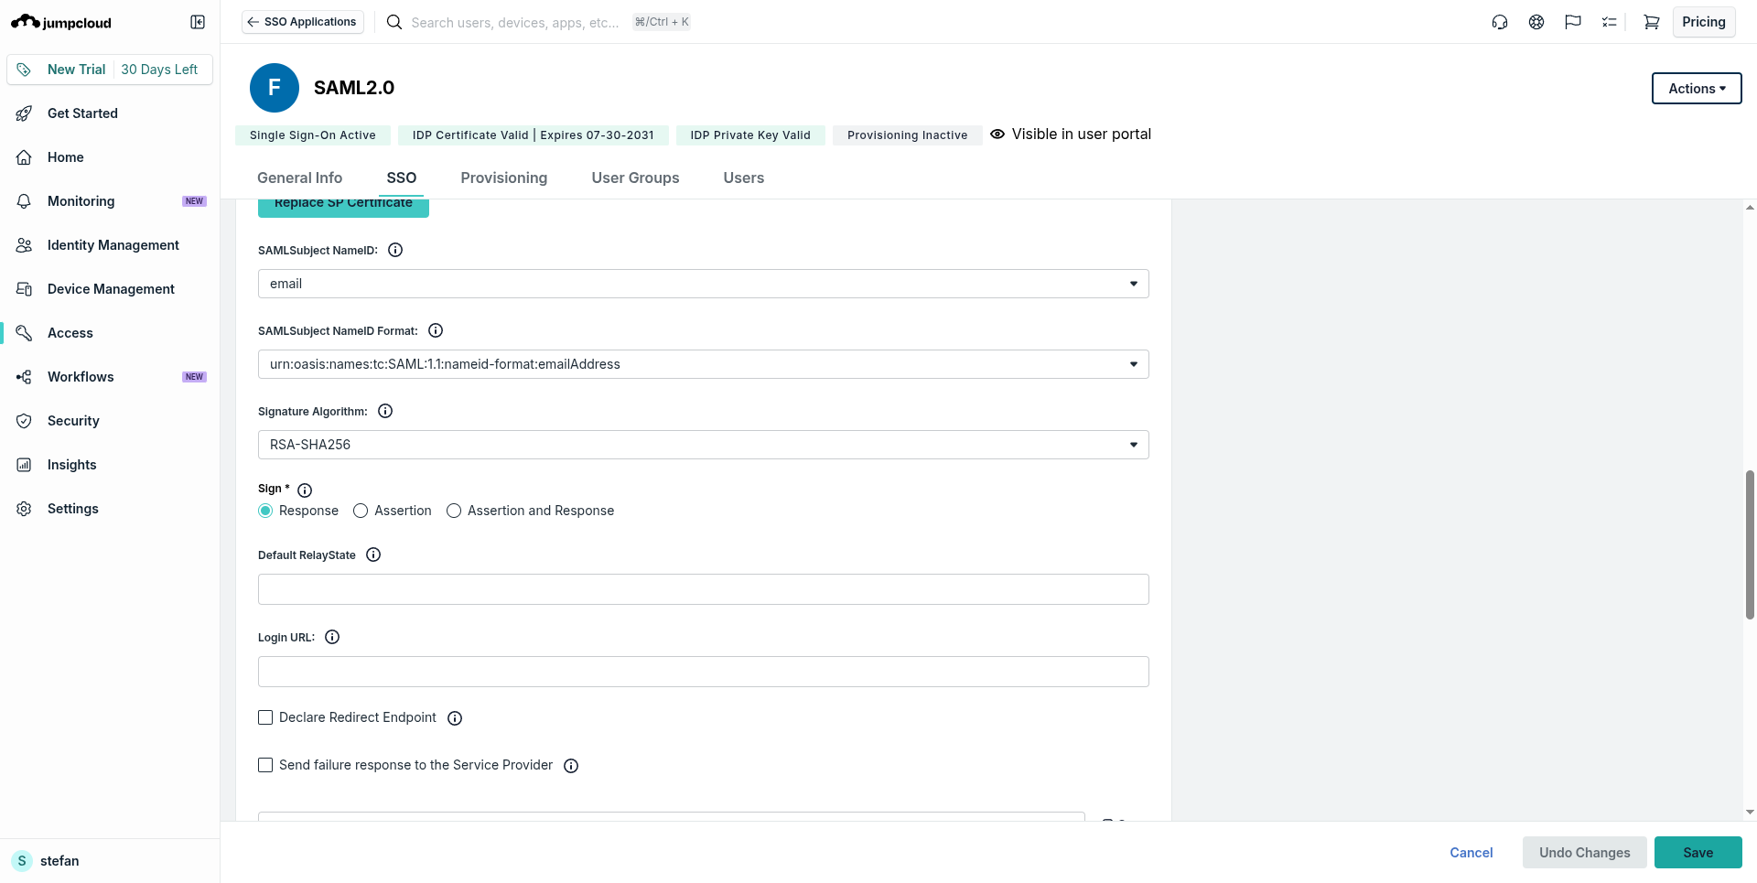Screen dimensions: 1757x883
Task: Focus the search users, devices, apps field
Action: point(515,22)
